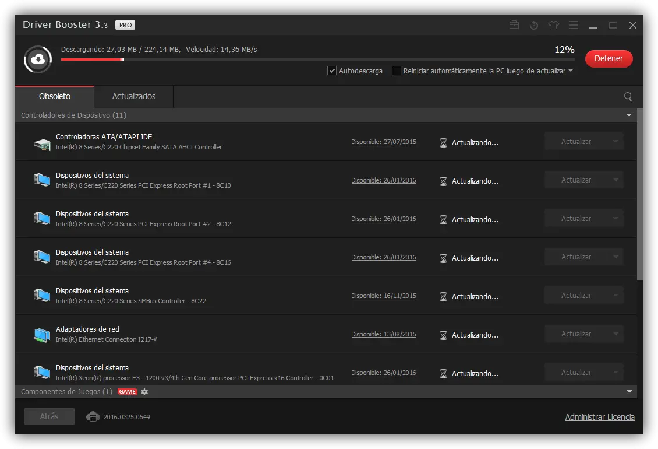Open the Administrar Licencia link
Image resolution: width=658 pixels, height=449 pixels.
click(x=600, y=417)
